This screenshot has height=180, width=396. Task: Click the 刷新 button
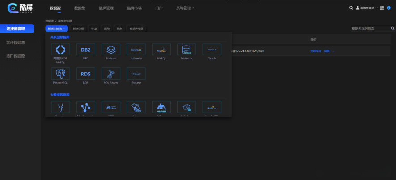click(119, 29)
